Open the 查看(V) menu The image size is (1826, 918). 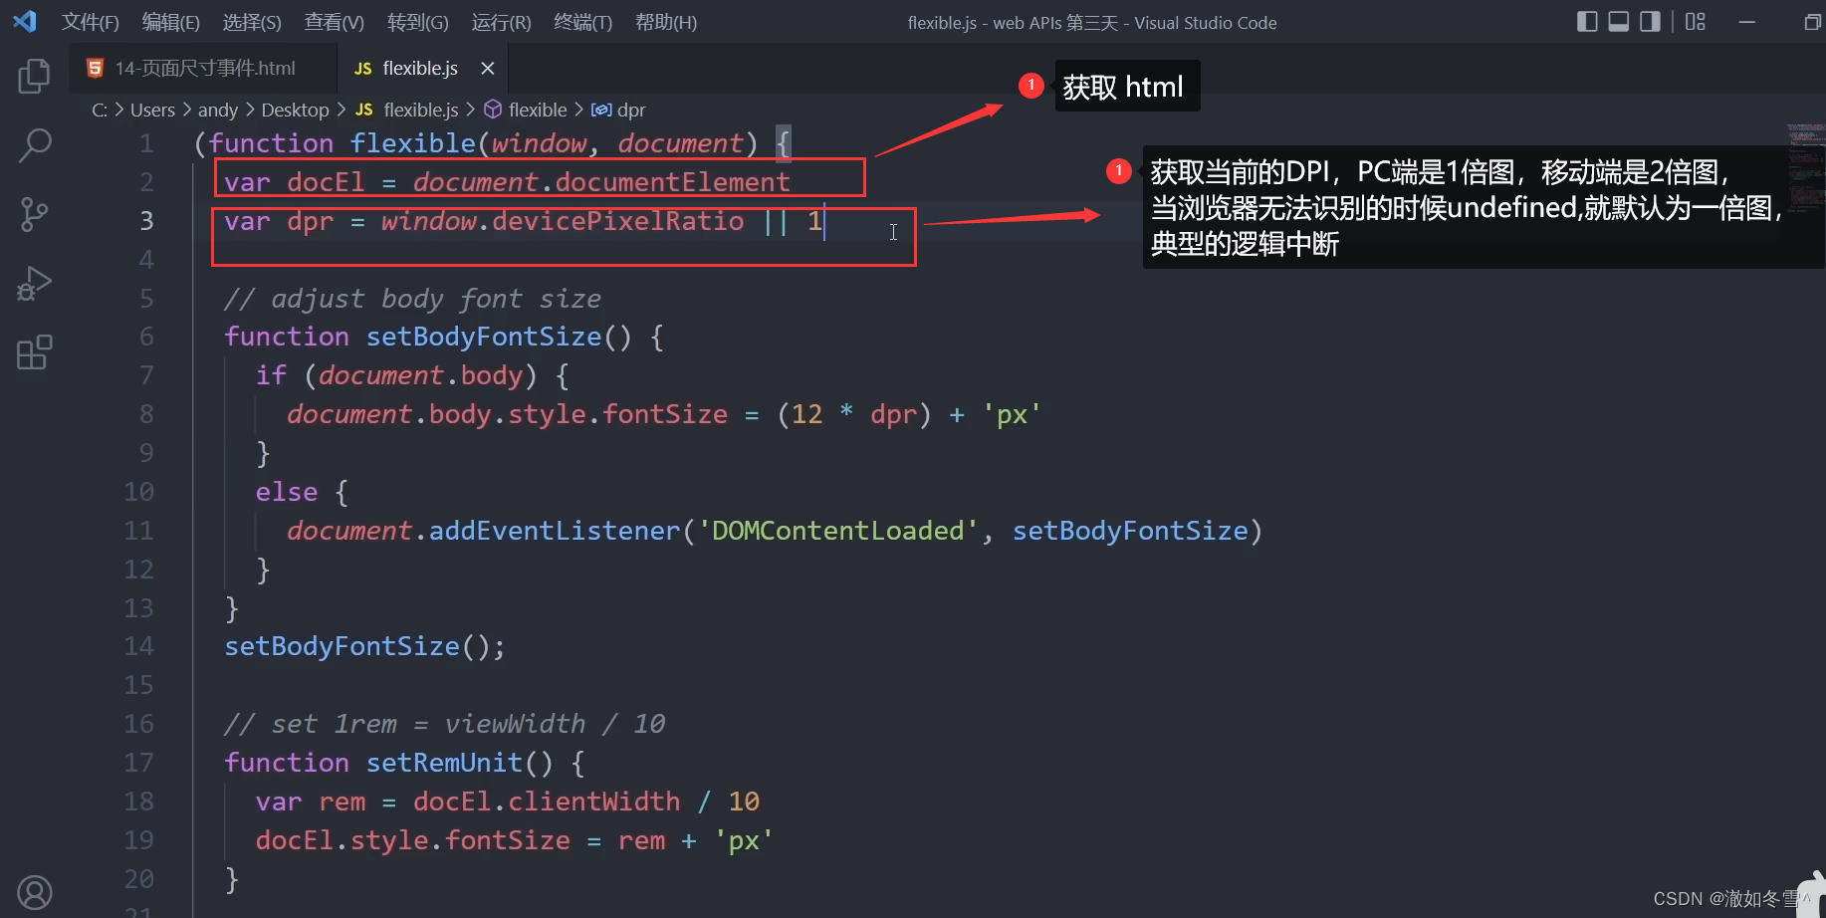[x=334, y=22]
